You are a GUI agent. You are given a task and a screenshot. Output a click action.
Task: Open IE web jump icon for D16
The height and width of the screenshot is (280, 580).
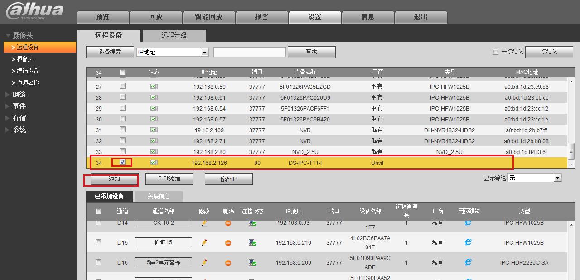468,262
